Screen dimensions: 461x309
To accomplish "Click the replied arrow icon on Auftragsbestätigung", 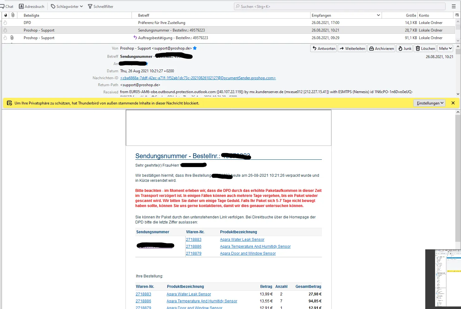I will pyautogui.click(x=135, y=38).
